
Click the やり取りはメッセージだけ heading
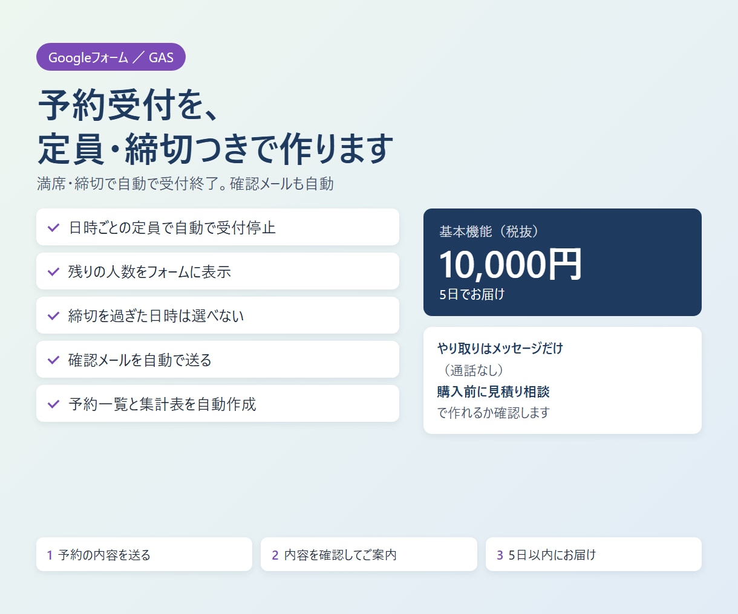(500, 348)
